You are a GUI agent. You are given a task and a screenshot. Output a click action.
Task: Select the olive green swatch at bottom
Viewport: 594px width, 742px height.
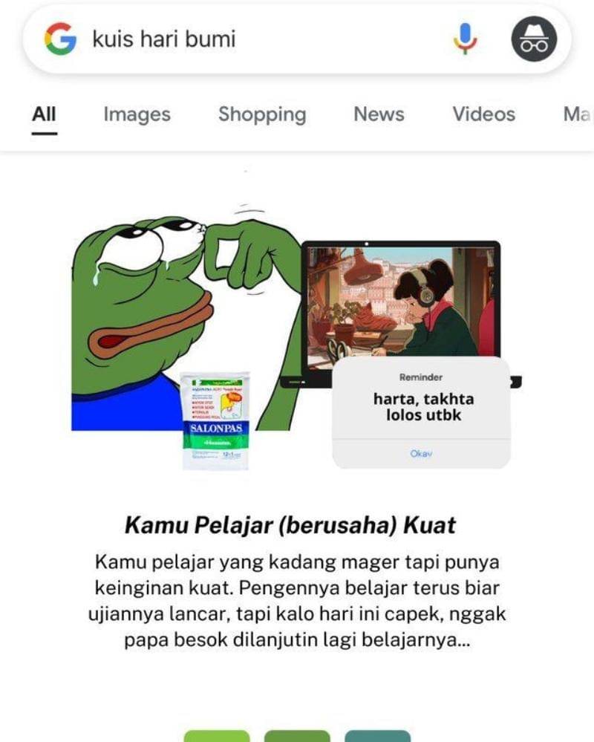click(x=297, y=736)
